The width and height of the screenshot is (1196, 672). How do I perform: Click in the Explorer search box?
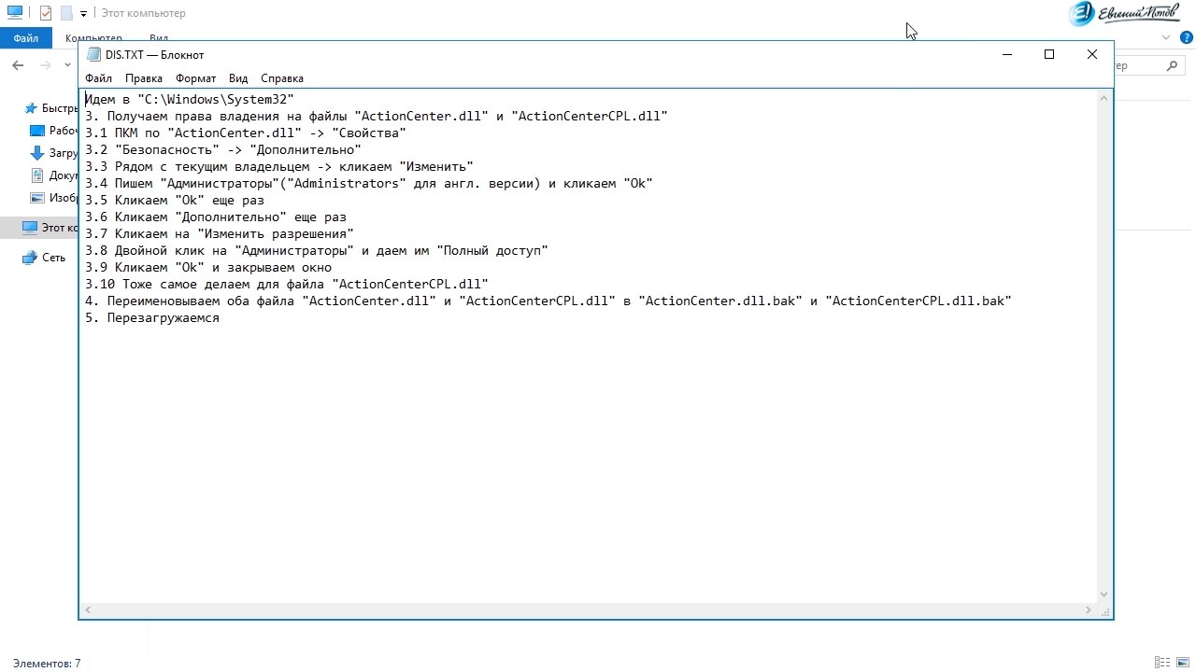(x=1148, y=65)
